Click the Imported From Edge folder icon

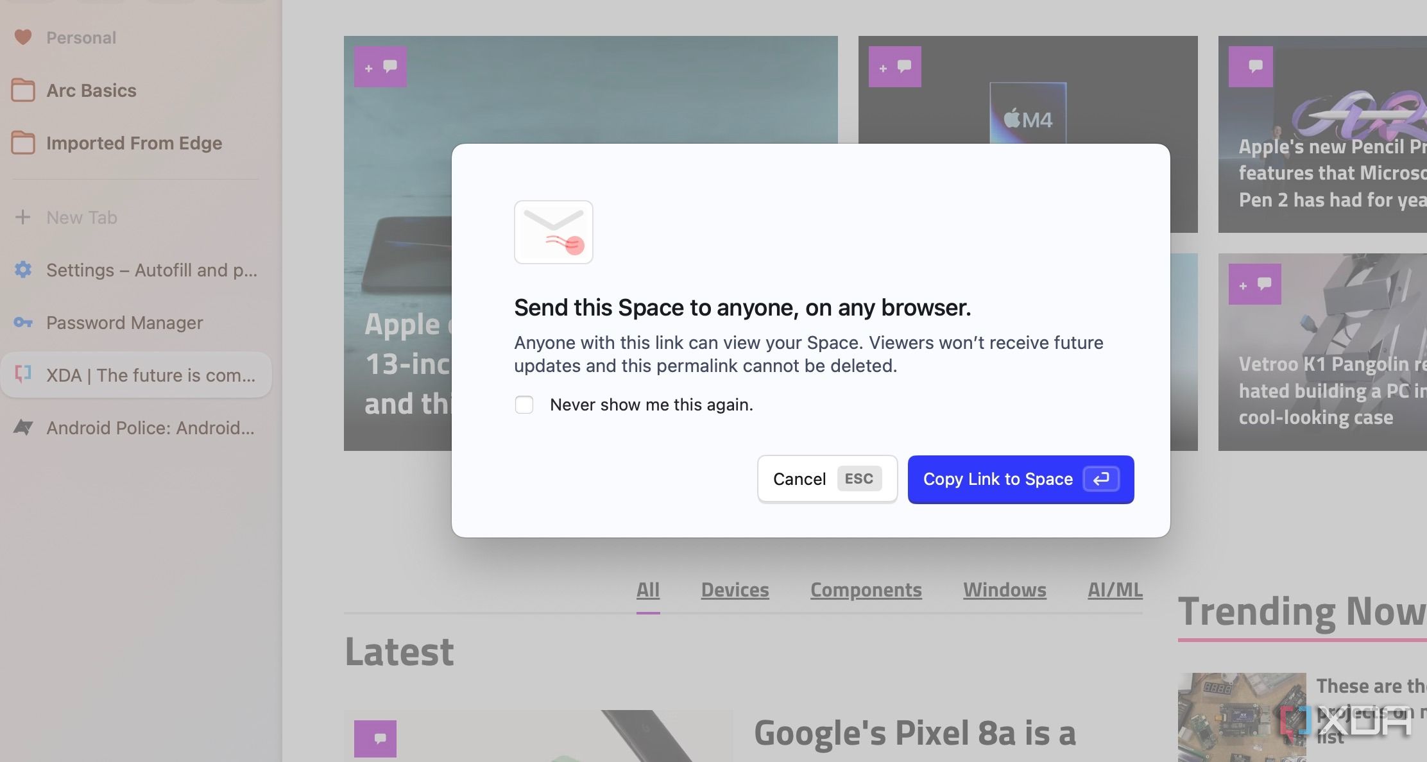(24, 143)
